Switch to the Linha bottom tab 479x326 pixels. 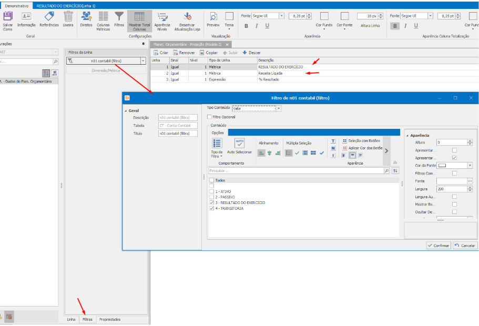pos(71,319)
